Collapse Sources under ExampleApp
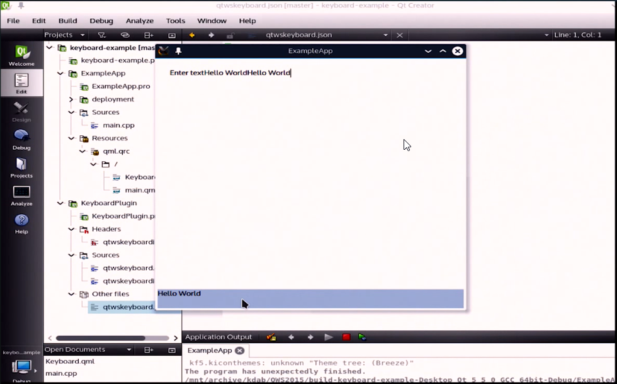The height and width of the screenshot is (384, 617). 71,113
